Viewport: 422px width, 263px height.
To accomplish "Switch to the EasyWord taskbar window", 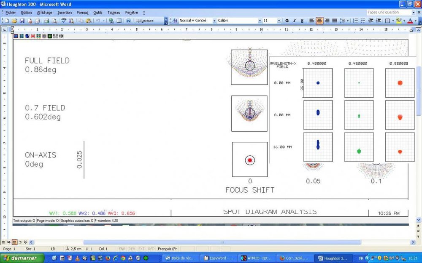I will 219,258.
